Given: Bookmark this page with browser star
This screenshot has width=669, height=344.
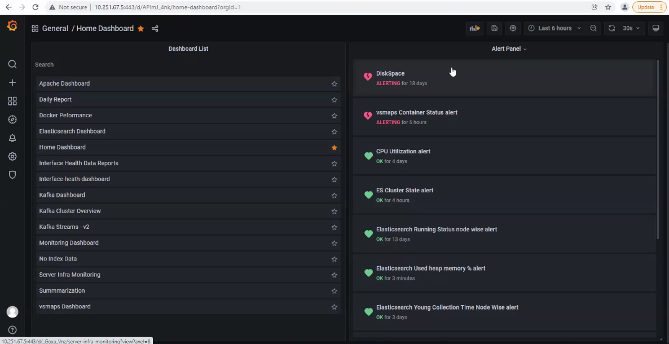Looking at the screenshot, I should [608, 7].
